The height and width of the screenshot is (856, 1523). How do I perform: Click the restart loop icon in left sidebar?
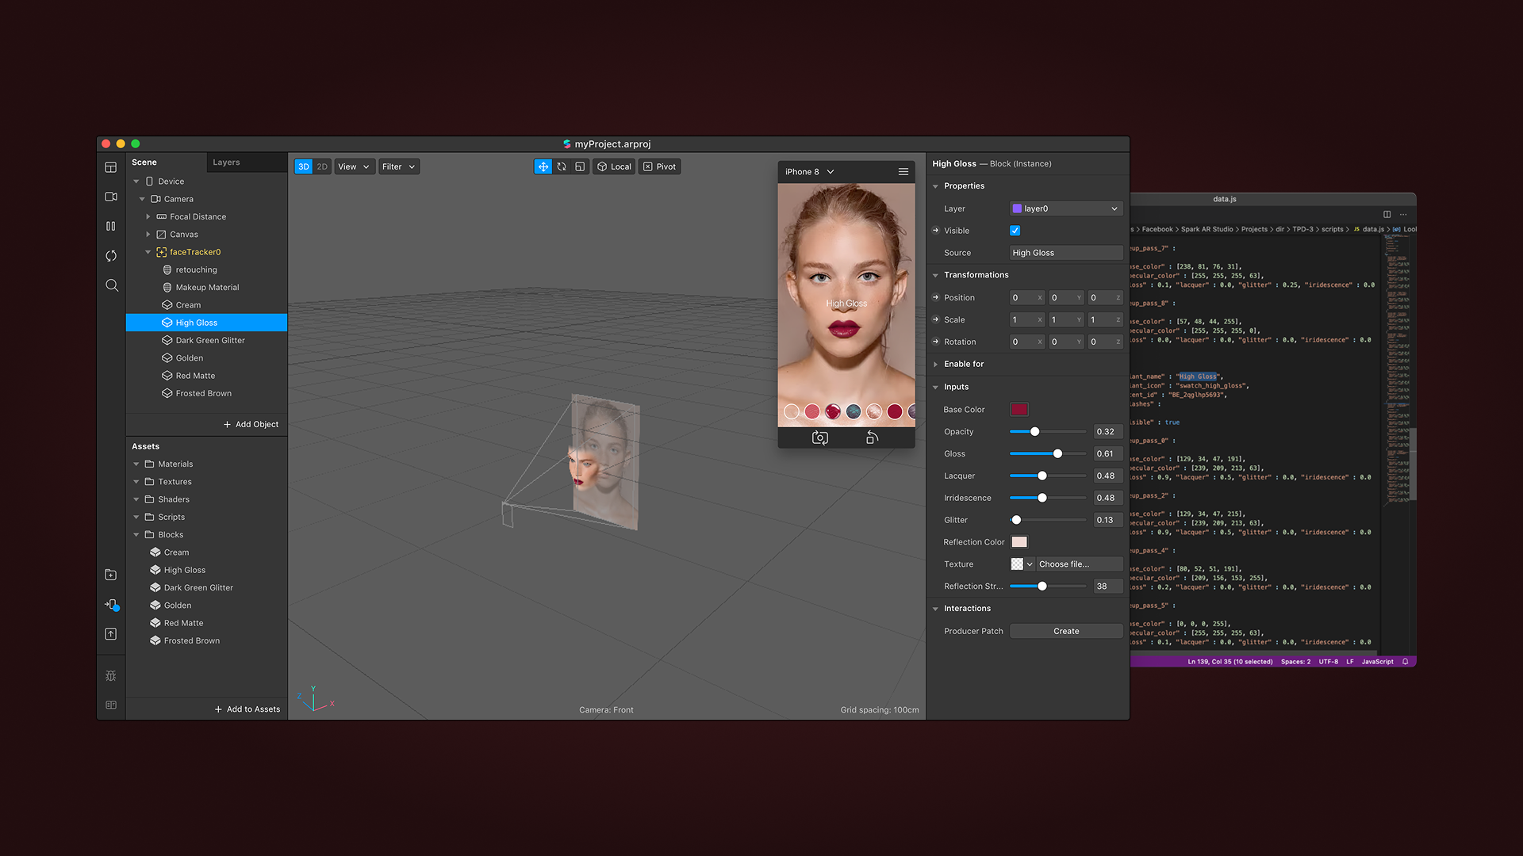(x=111, y=255)
